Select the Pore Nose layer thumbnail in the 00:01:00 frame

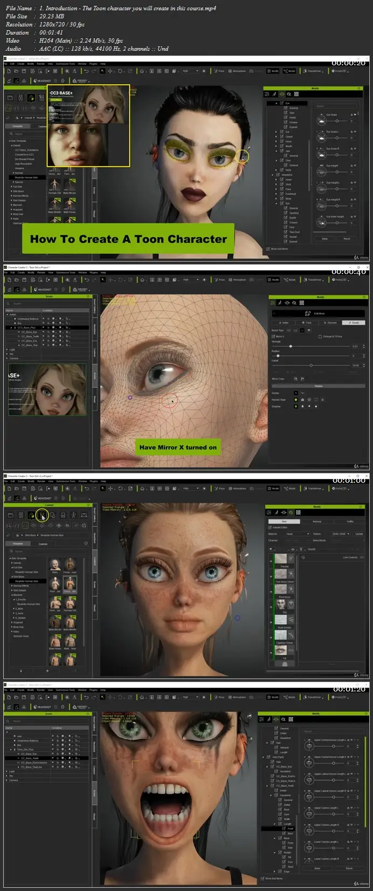[x=281, y=589]
